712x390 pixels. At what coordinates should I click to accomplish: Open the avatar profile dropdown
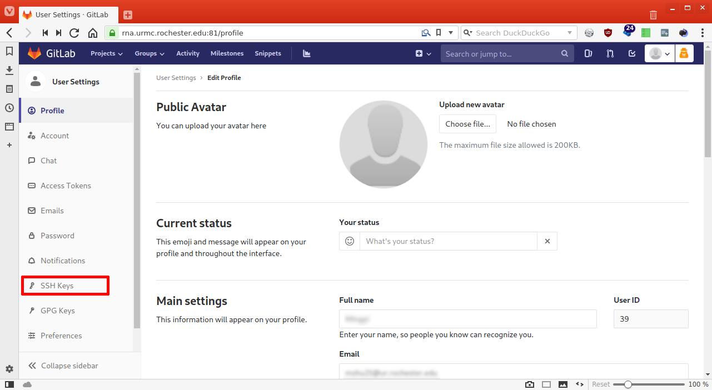click(x=659, y=53)
